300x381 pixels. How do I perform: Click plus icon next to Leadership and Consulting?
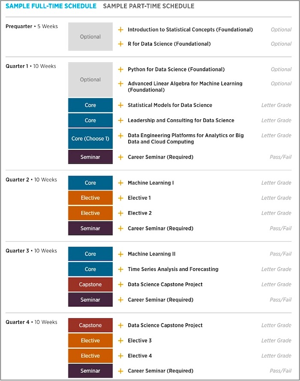click(120, 121)
